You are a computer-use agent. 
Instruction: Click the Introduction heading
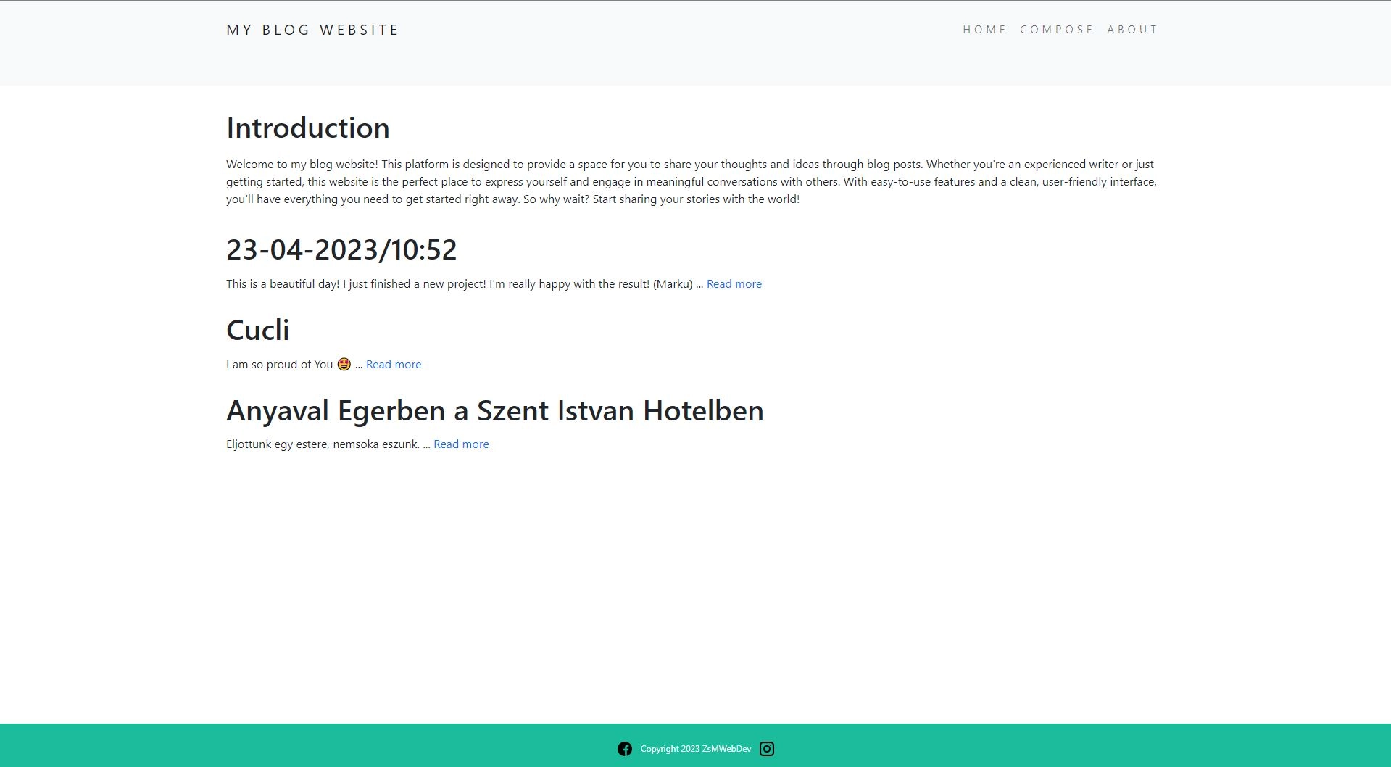click(307, 128)
